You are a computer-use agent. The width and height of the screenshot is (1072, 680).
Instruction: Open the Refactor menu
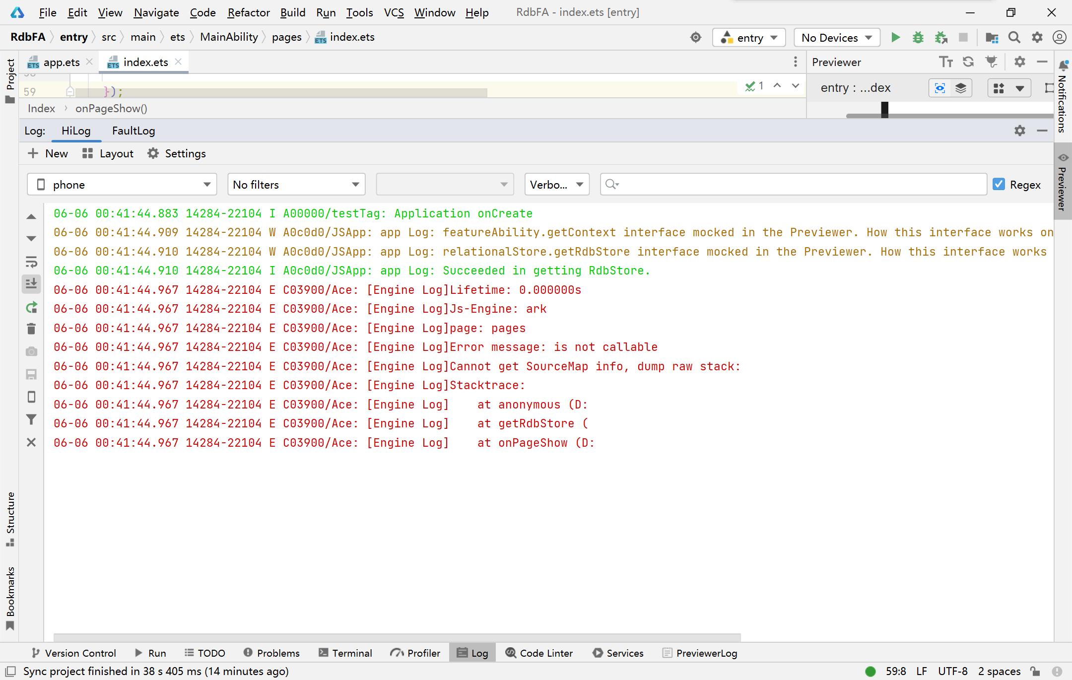[x=249, y=12]
